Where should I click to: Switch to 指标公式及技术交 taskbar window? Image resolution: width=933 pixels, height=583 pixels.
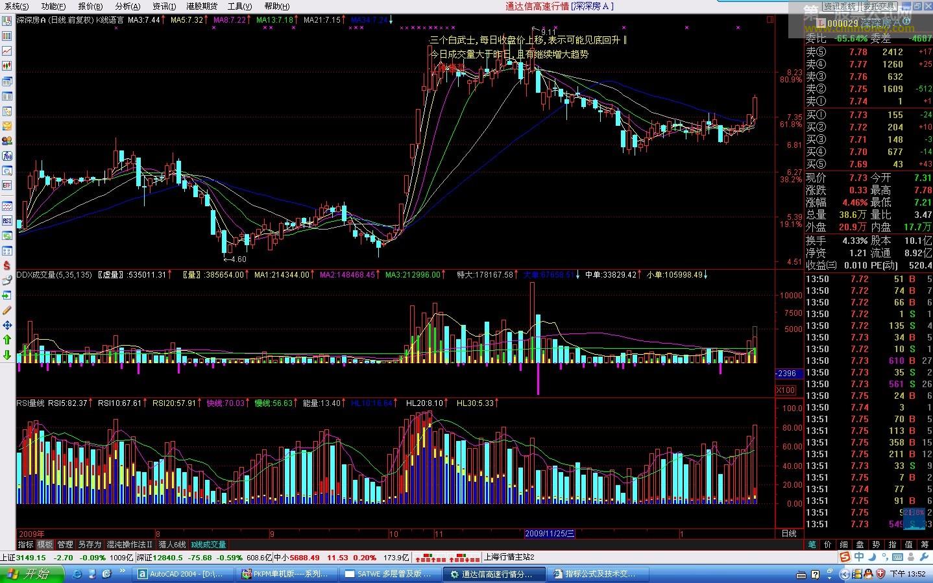click(x=597, y=574)
